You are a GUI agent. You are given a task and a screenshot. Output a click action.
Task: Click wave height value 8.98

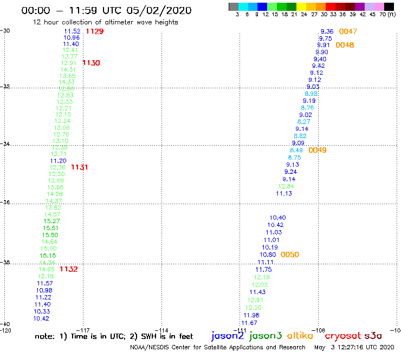[311, 94]
